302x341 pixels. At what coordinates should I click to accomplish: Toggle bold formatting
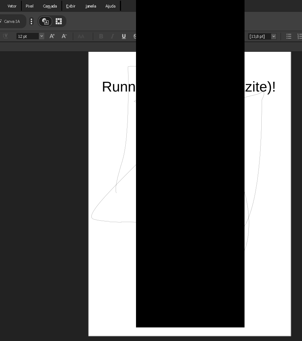(x=101, y=36)
